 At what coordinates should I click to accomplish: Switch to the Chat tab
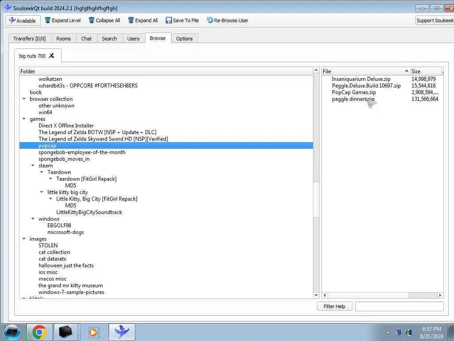pyautogui.click(x=86, y=39)
